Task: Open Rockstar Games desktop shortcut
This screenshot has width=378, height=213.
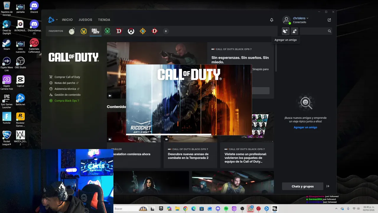Action: [20, 120]
